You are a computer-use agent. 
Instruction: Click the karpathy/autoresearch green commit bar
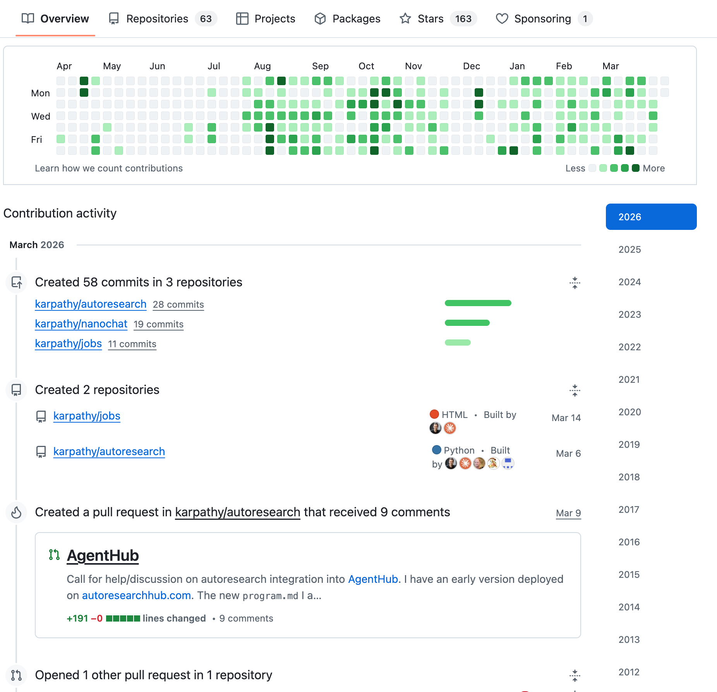pos(478,303)
